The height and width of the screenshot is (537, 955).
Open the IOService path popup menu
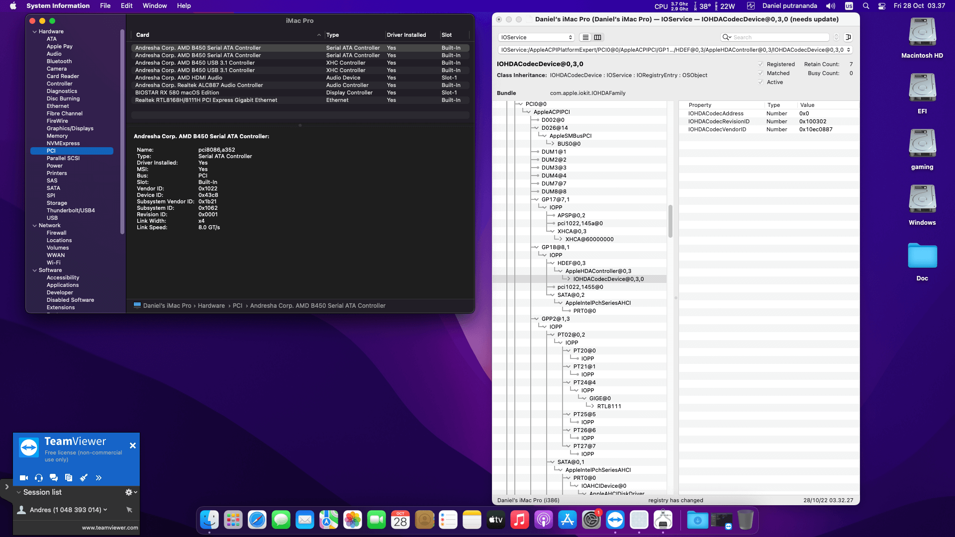675,50
